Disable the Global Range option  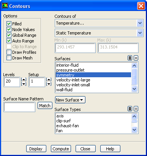[x=9, y=35]
